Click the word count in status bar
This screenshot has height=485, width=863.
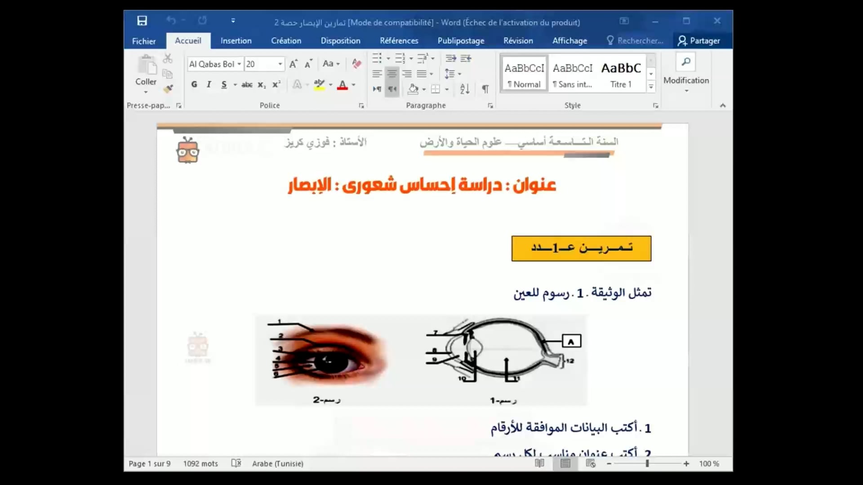click(200, 463)
